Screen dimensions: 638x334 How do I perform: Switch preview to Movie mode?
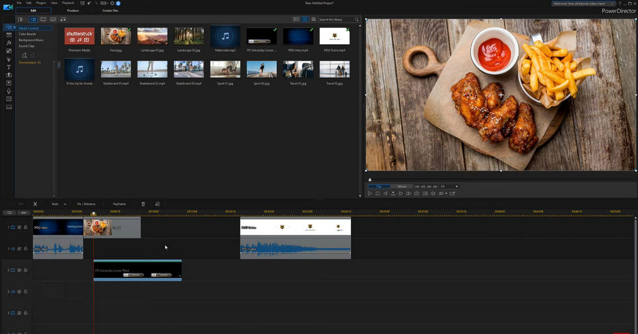pyautogui.click(x=402, y=187)
